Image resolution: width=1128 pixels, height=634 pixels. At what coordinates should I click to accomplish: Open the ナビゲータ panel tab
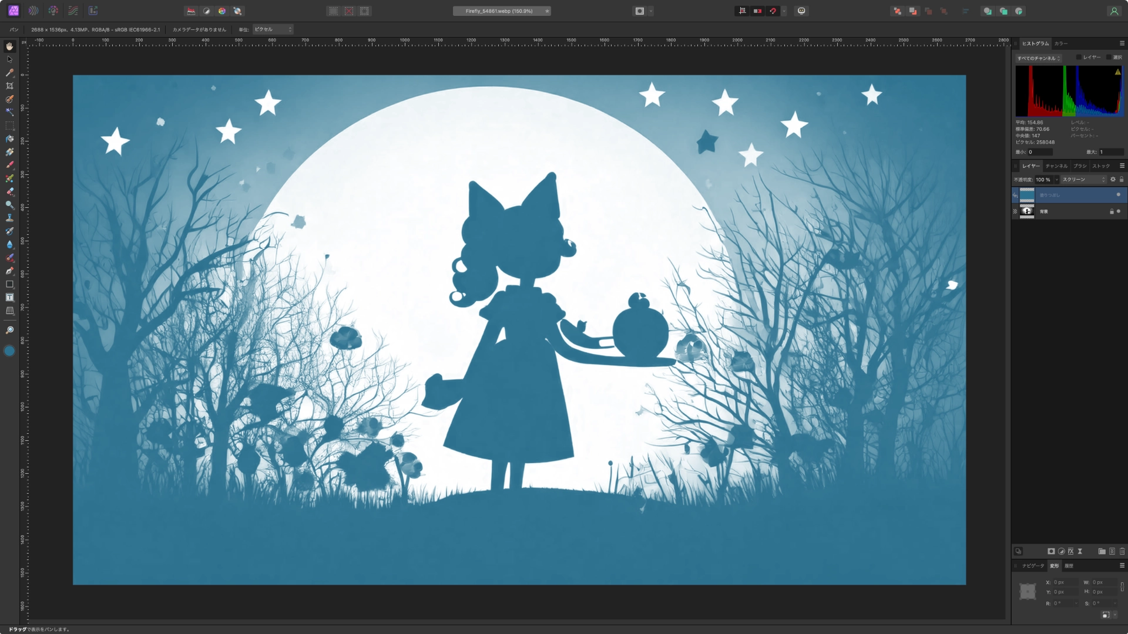(1033, 566)
